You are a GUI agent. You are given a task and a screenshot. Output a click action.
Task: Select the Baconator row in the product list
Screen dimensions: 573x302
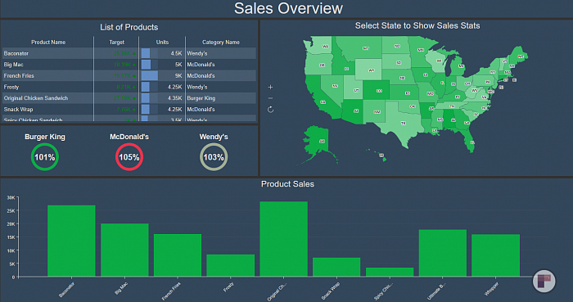pyautogui.click(x=129, y=53)
